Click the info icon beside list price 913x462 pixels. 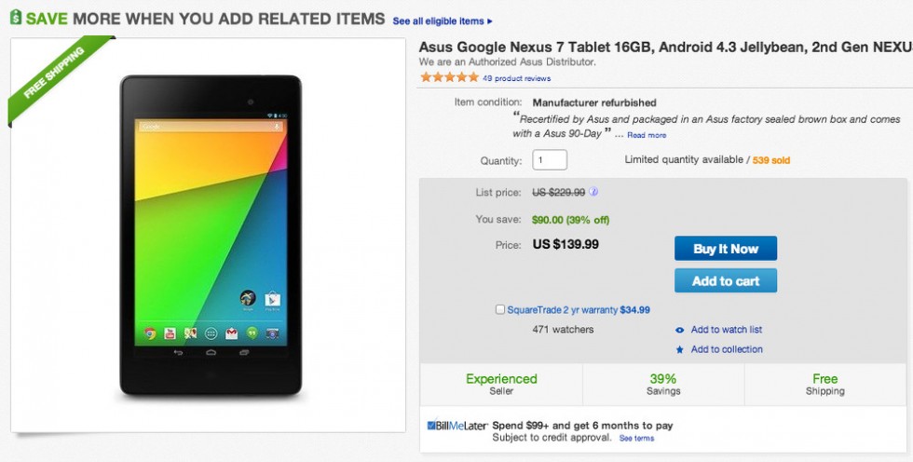[x=593, y=193]
